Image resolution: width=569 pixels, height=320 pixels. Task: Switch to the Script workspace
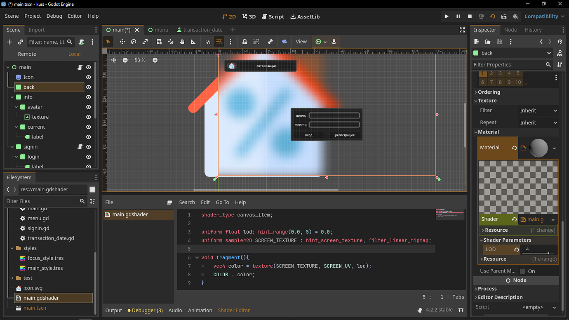(x=273, y=16)
